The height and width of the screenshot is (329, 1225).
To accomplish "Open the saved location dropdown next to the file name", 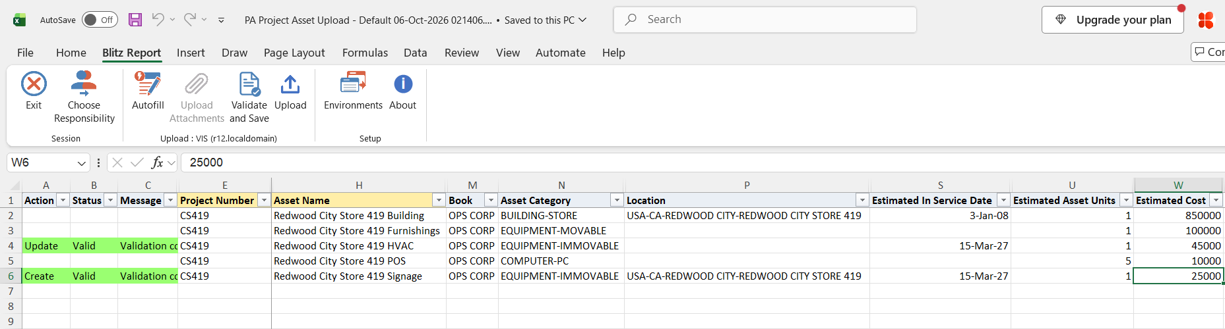I will pos(582,20).
